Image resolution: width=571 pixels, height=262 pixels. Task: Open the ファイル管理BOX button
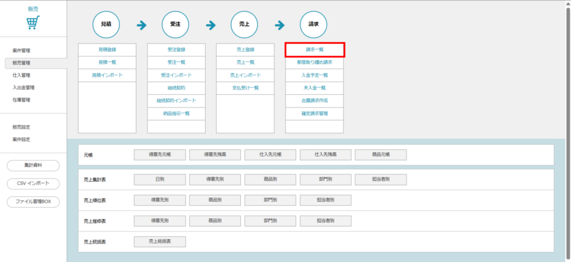pyautogui.click(x=33, y=201)
